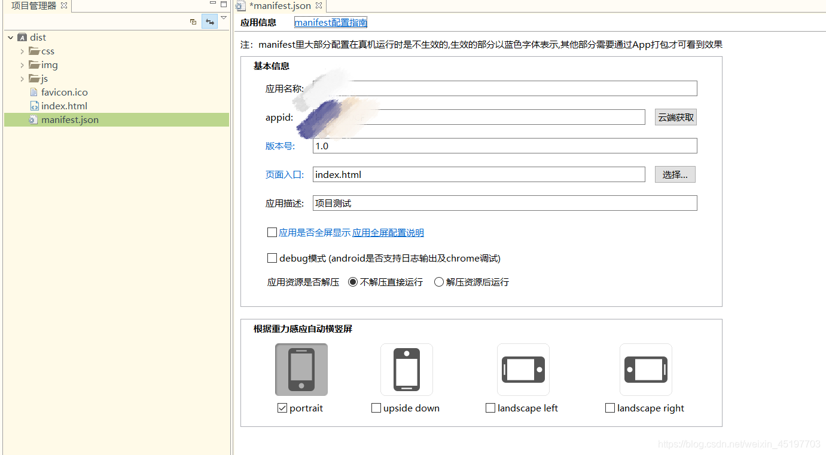Select the 解压资源后运行 radio button
This screenshot has height=455, width=826.
click(438, 281)
